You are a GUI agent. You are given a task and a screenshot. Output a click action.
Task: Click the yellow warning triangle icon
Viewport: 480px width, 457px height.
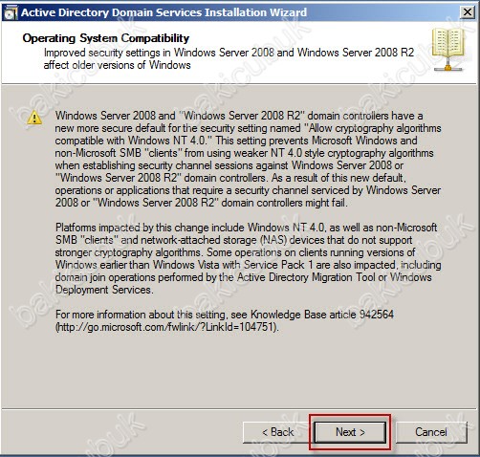[34, 118]
